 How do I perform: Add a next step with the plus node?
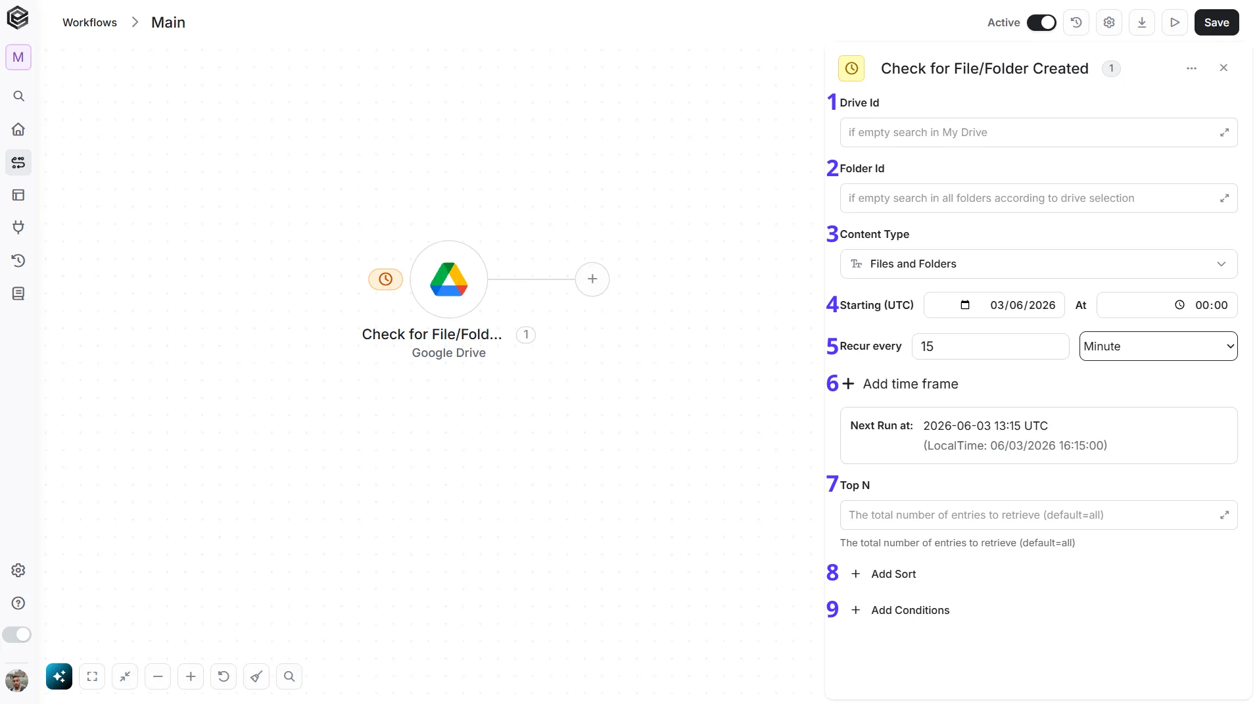(592, 279)
